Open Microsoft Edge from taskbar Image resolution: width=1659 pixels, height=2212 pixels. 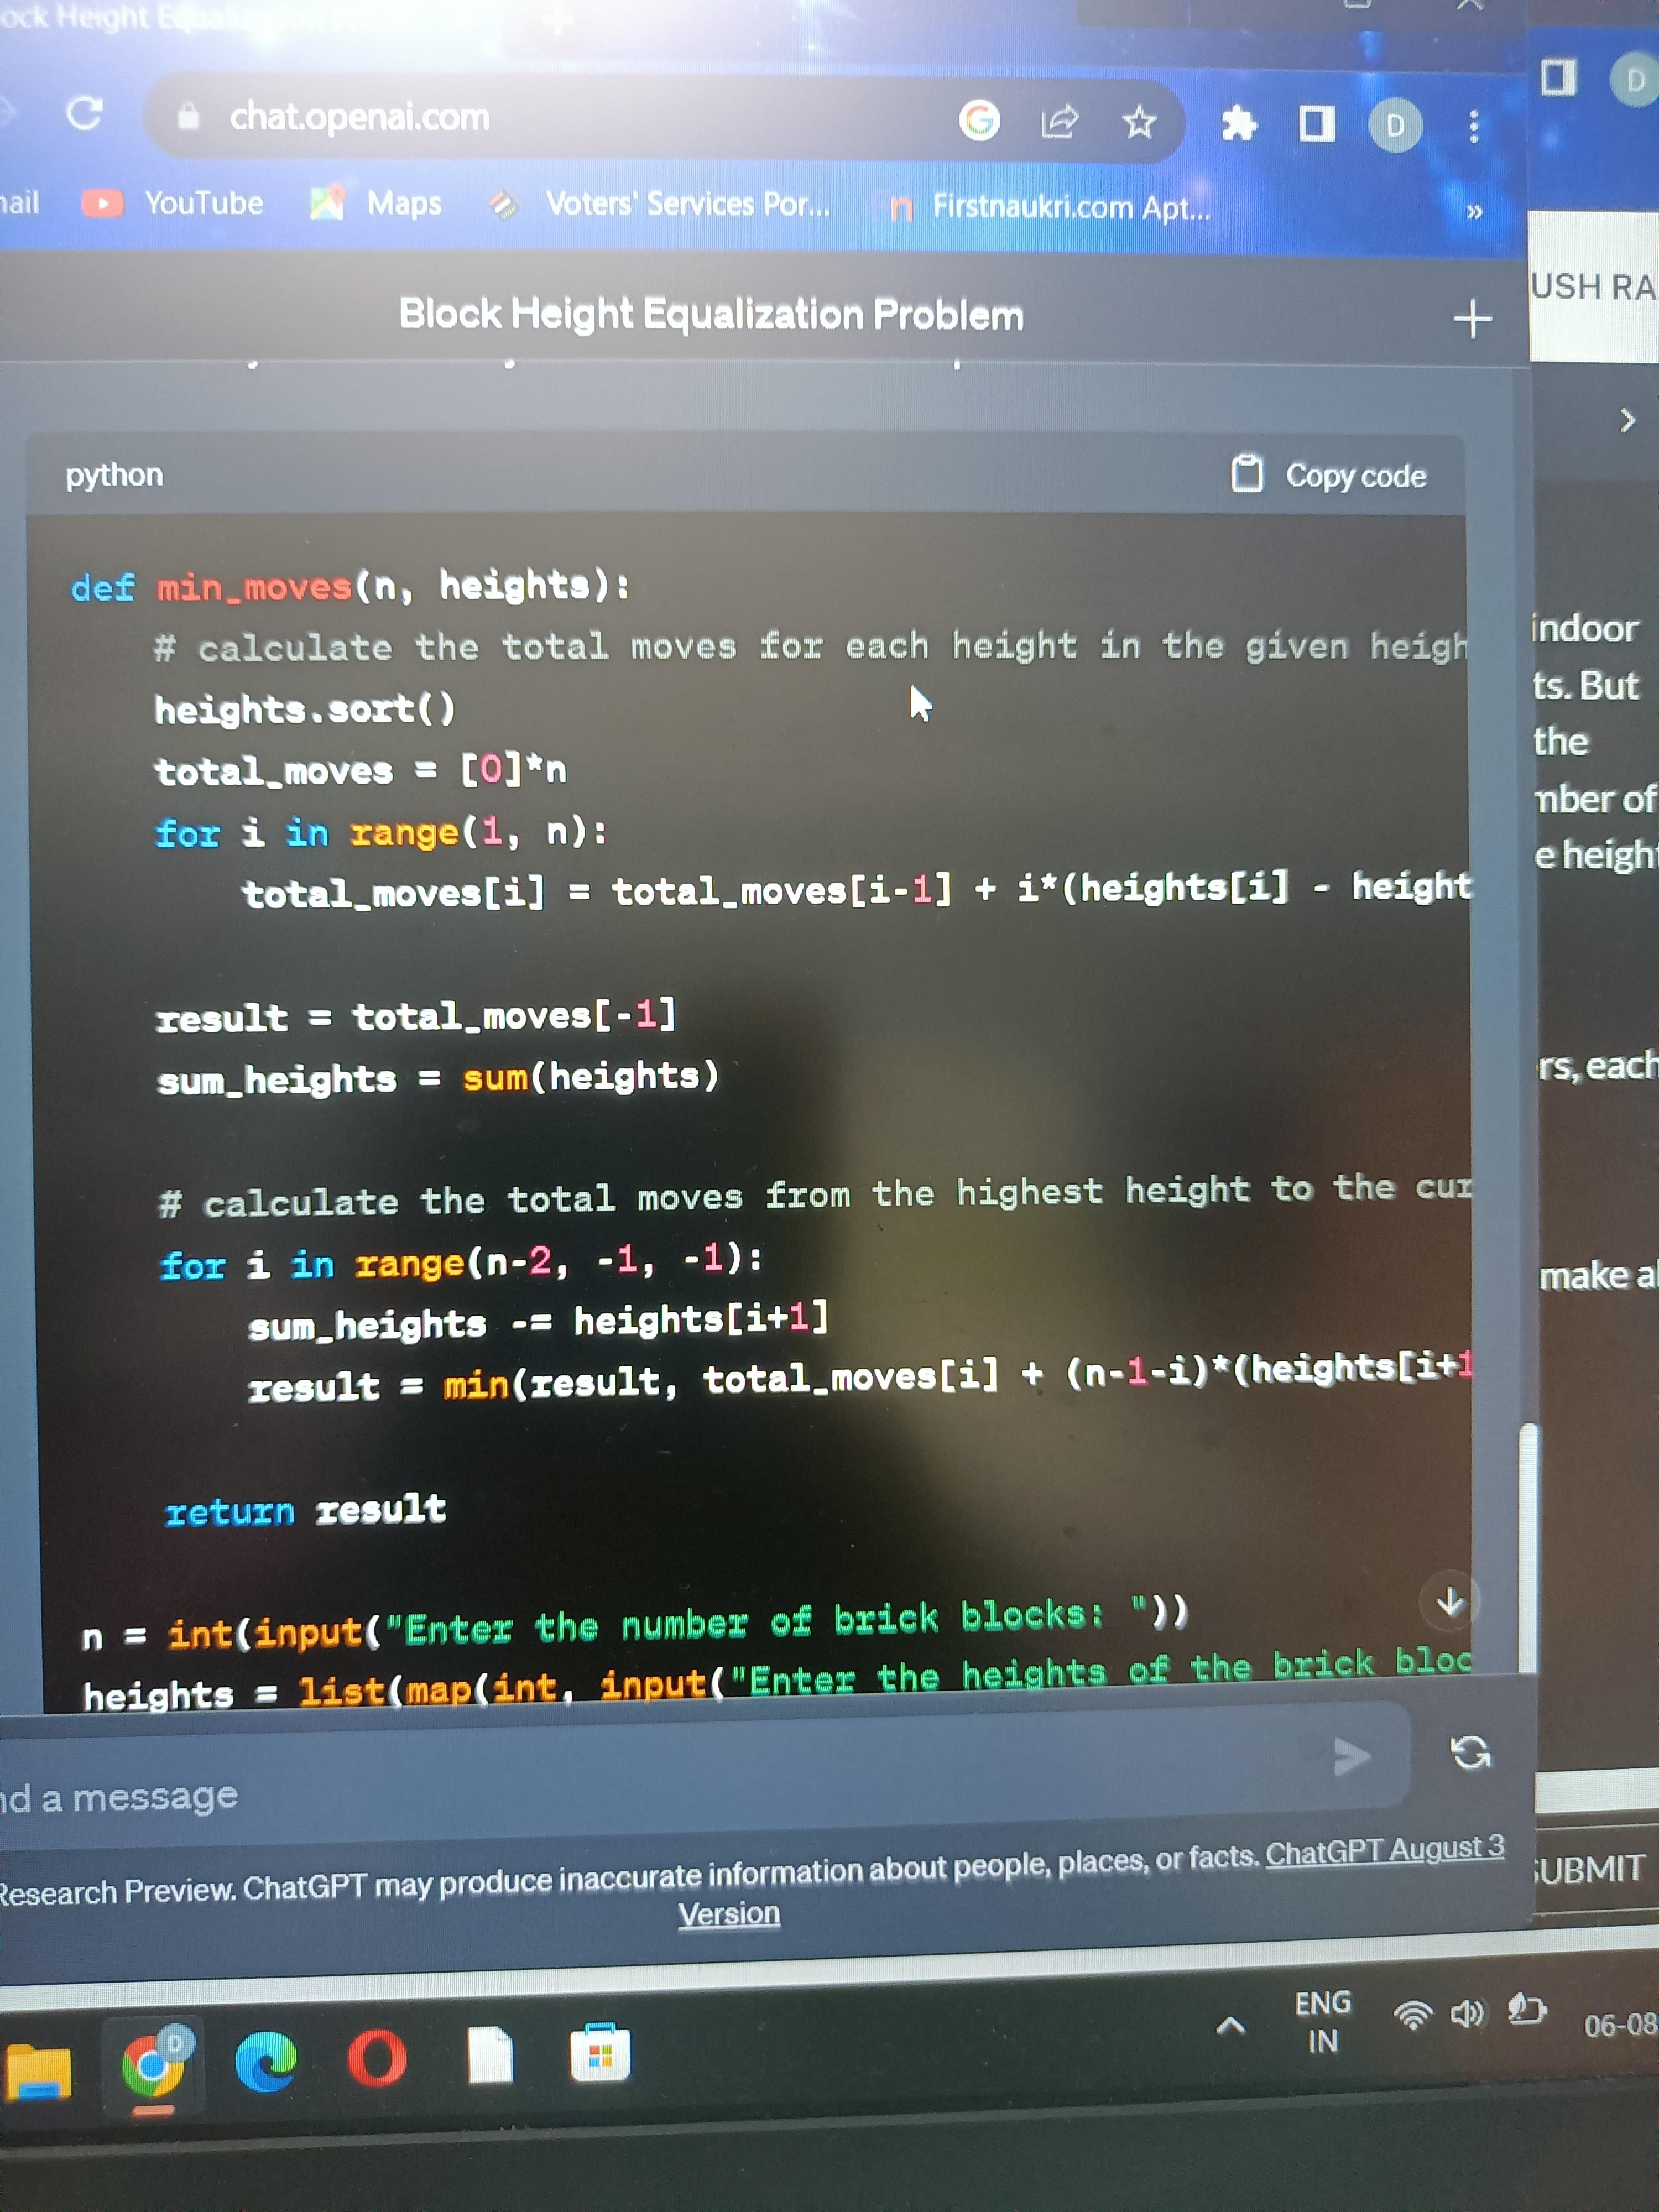[x=266, y=2060]
